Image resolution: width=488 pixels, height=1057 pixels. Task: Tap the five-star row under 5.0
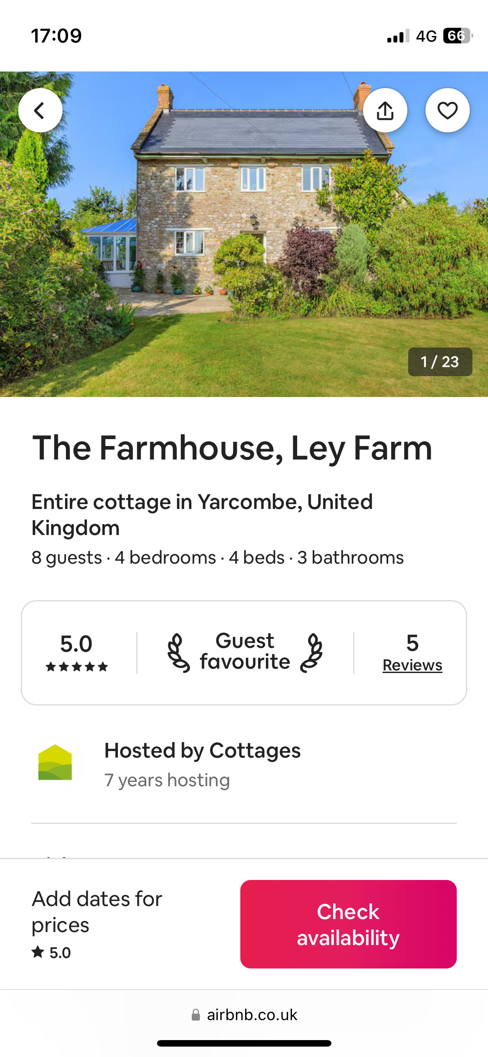[77, 667]
